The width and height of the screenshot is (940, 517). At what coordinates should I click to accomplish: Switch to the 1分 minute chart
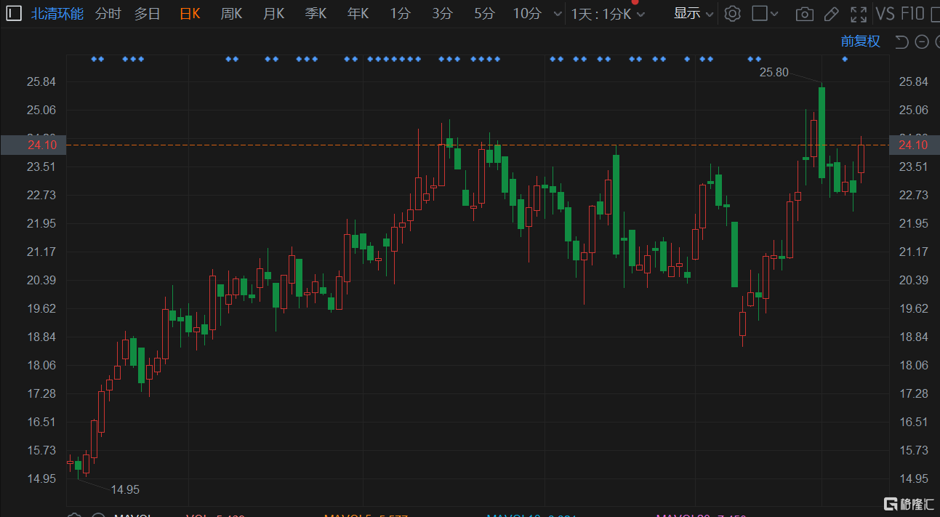[400, 13]
